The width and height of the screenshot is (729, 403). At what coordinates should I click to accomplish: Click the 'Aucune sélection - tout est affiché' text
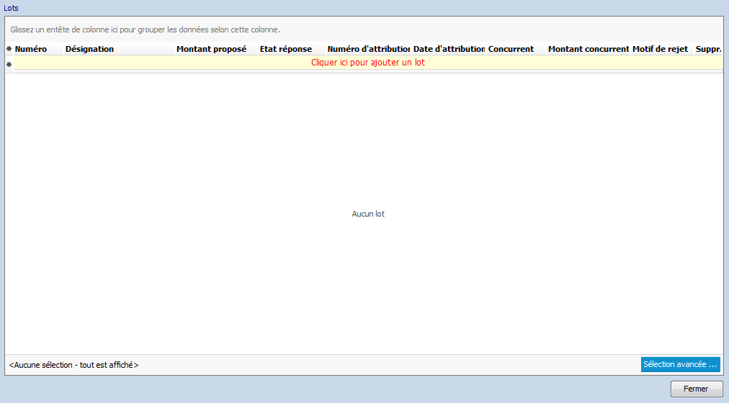[x=73, y=365]
